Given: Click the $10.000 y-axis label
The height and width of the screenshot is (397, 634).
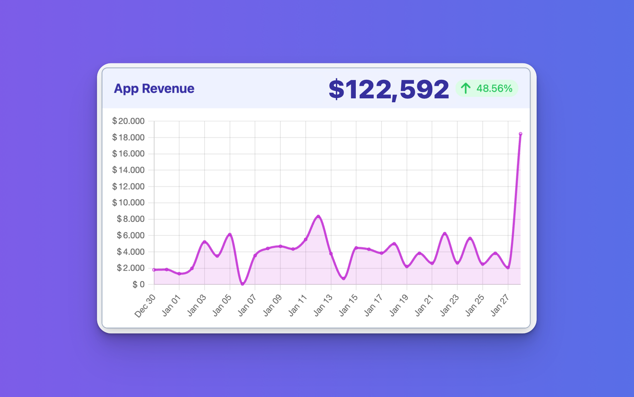Looking at the screenshot, I should 128,202.
